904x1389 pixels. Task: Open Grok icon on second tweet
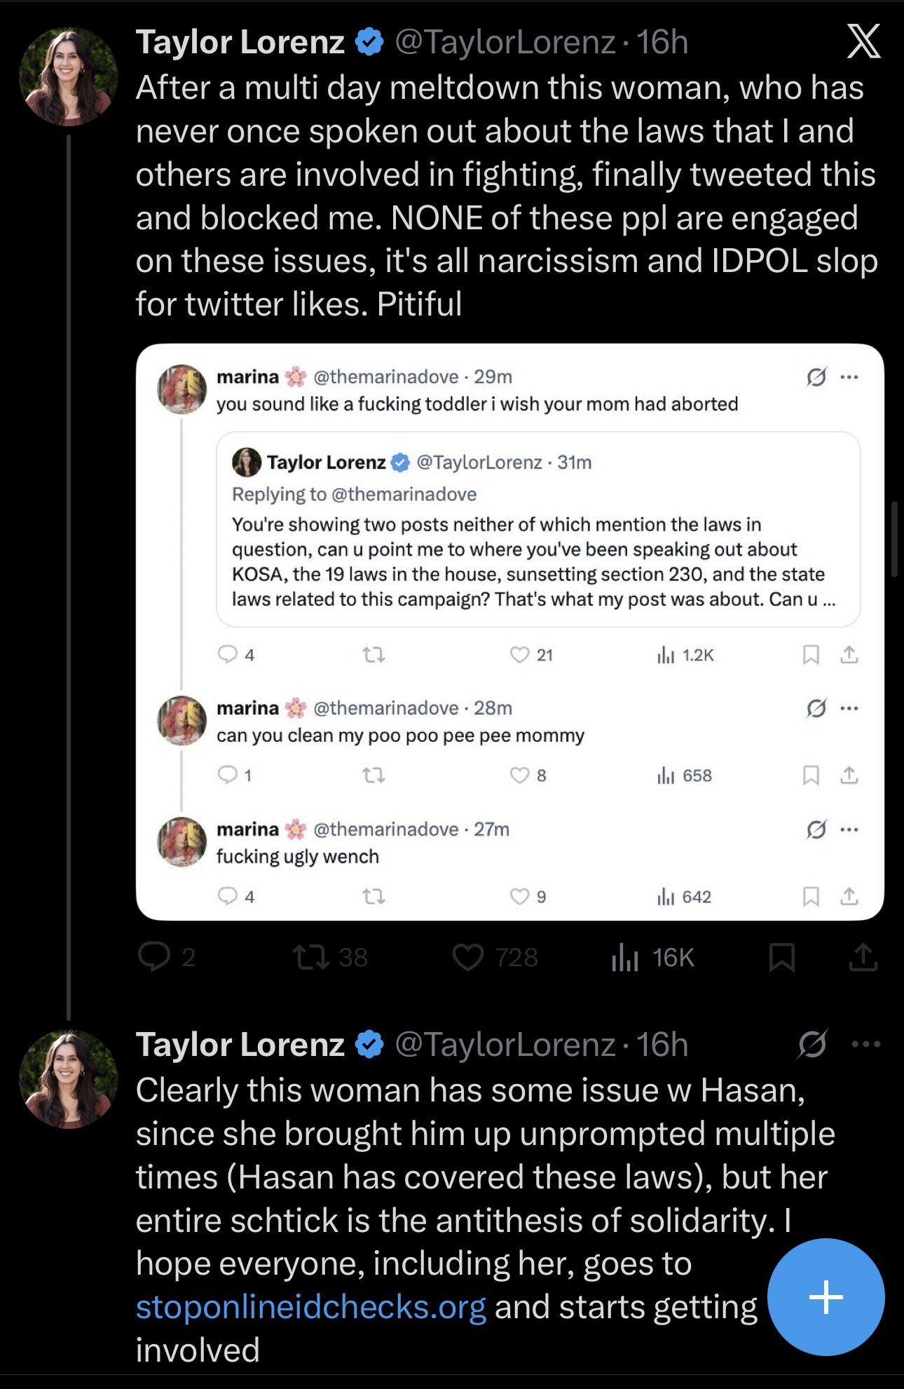(x=812, y=1044)
